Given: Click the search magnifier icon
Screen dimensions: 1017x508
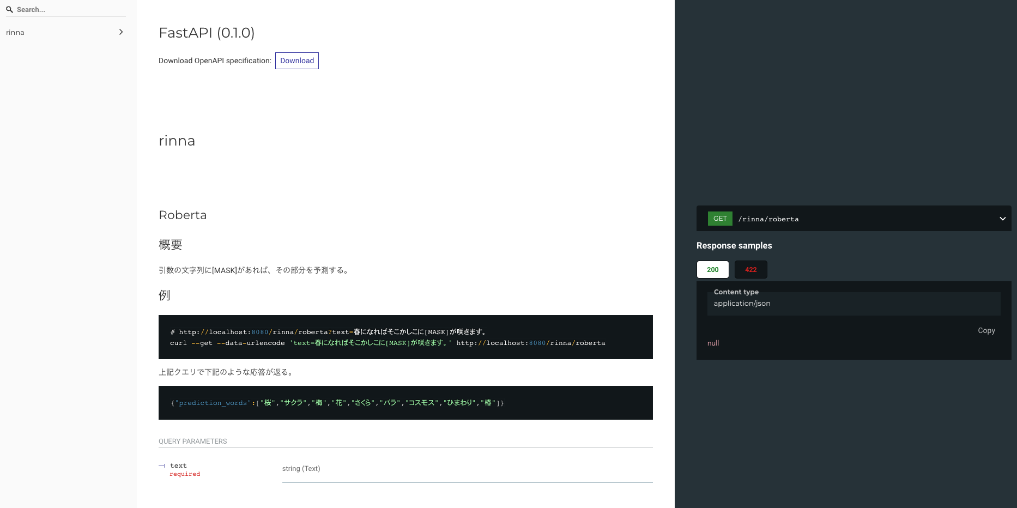Looking at the screenshot, I should pyautogui.click(x=9, y=9).
